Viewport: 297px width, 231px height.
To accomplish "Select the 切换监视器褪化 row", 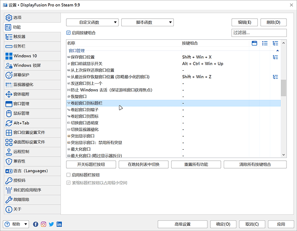I will pos(173,129).
